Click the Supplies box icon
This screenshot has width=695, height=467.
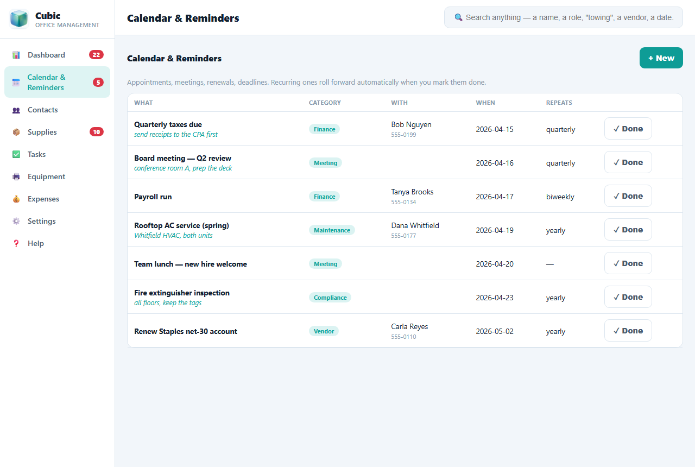coord(16,132)
